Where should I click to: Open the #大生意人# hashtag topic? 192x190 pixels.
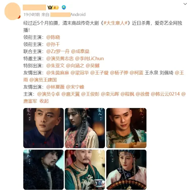[115, 23]
